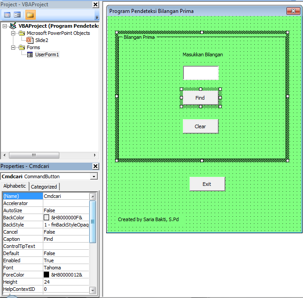Click Microsoft PowerPoint Objects folder icon
Viewport: 303px width, 298px height.
(22, 33)
